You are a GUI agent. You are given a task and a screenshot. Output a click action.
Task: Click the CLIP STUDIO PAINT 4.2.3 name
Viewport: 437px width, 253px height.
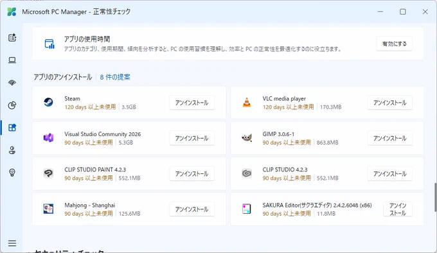tap(95, 170)
